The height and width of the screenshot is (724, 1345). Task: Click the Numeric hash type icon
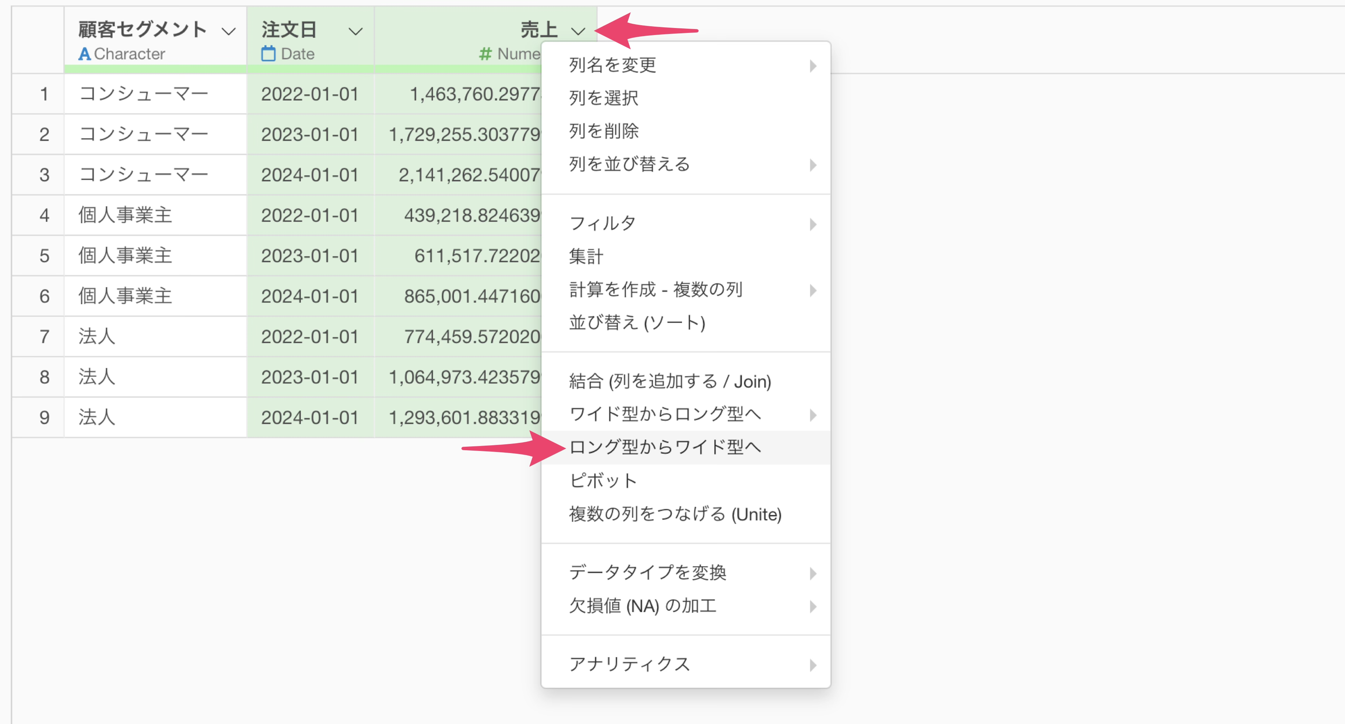[485, 54]
